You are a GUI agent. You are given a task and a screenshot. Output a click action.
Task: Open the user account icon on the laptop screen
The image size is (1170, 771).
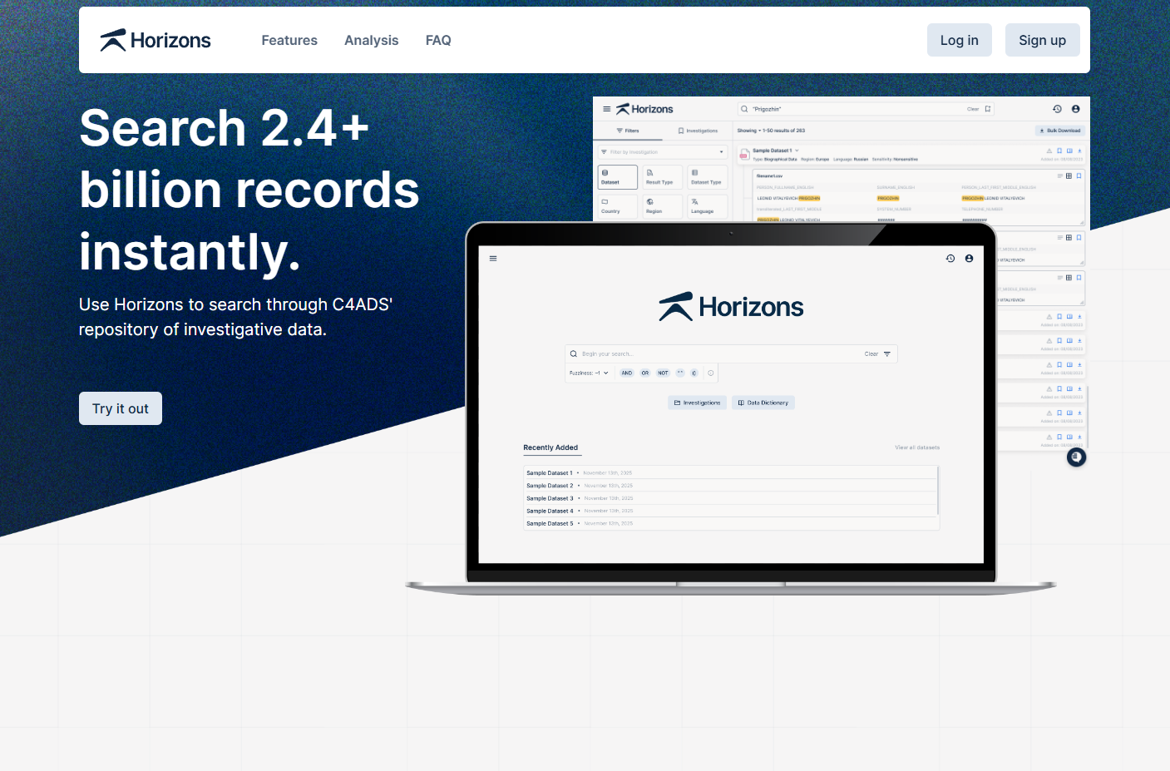point(969,259)
